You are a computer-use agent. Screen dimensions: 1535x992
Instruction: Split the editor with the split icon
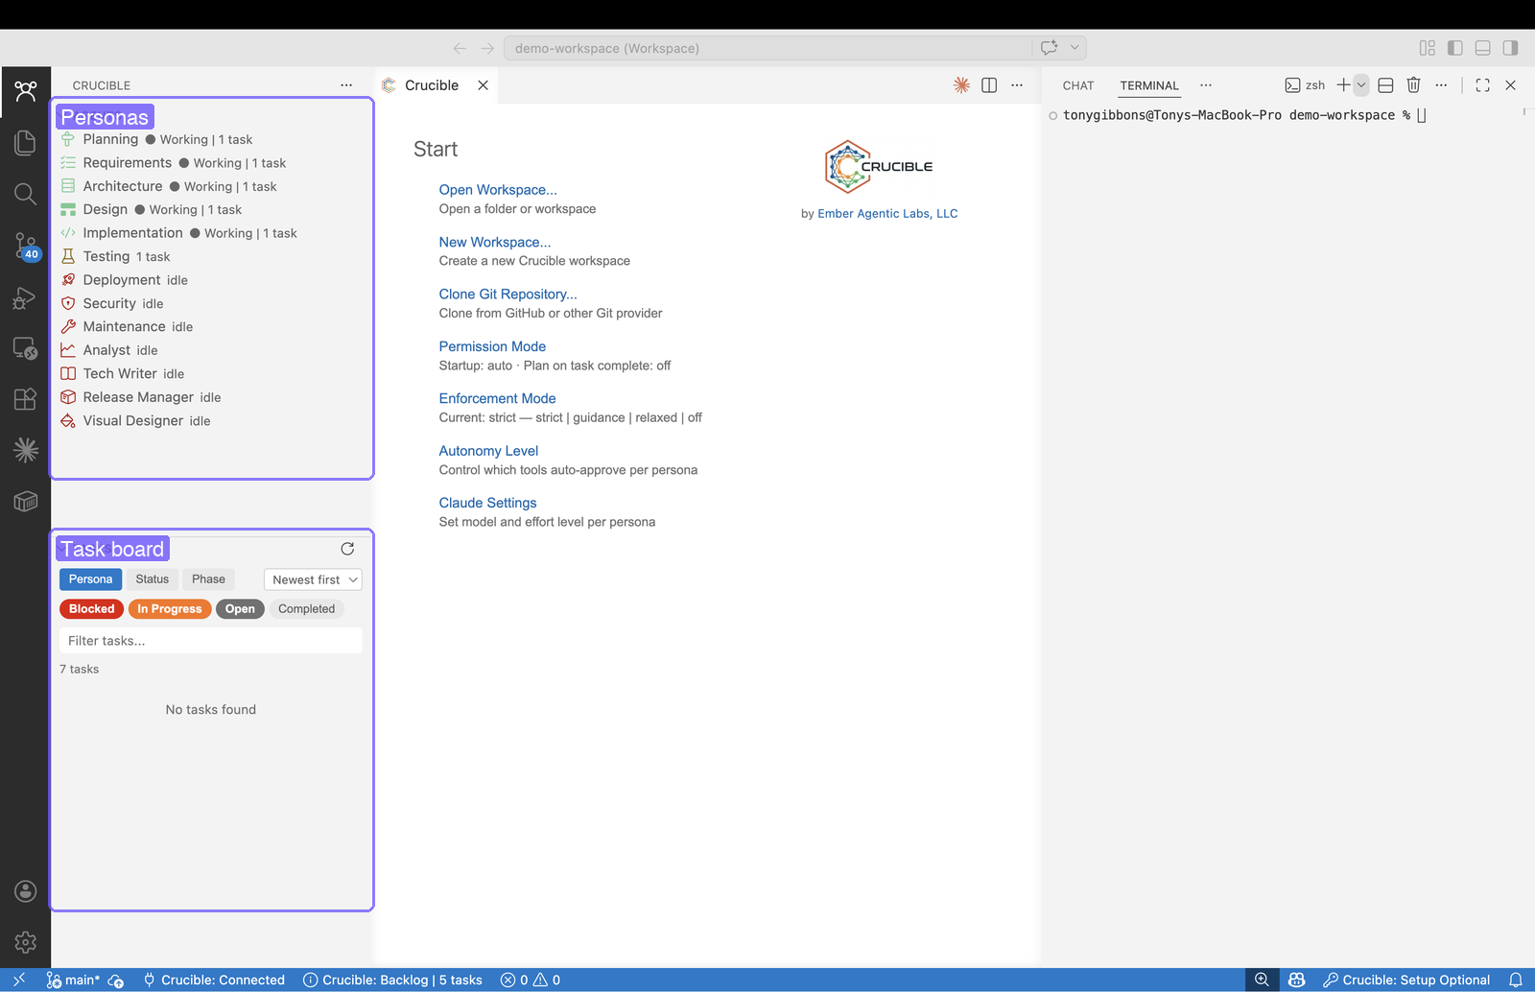pos(989,84)
